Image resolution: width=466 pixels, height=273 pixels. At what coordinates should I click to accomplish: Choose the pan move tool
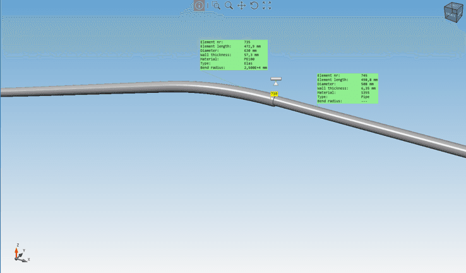click(241, 6)
